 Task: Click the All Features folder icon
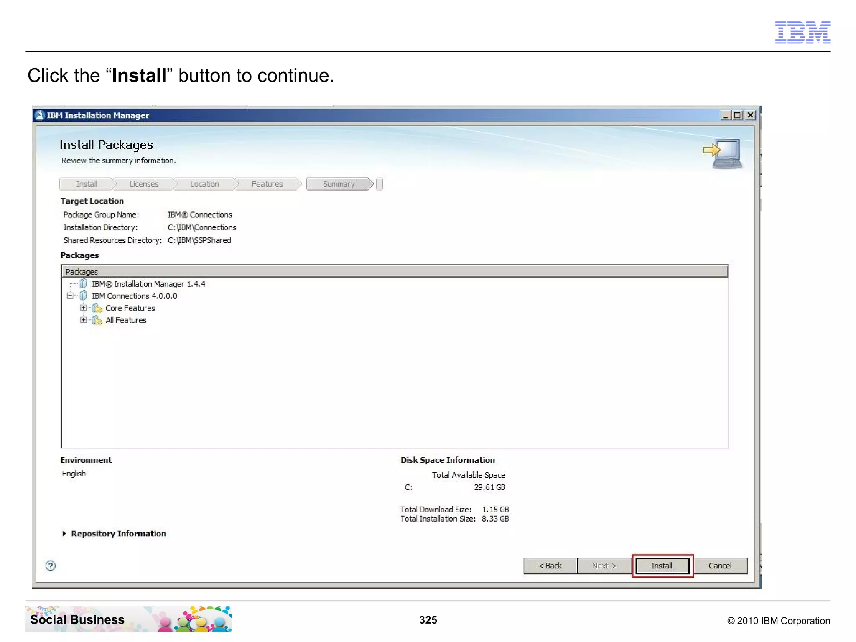(x=97, y=320)
